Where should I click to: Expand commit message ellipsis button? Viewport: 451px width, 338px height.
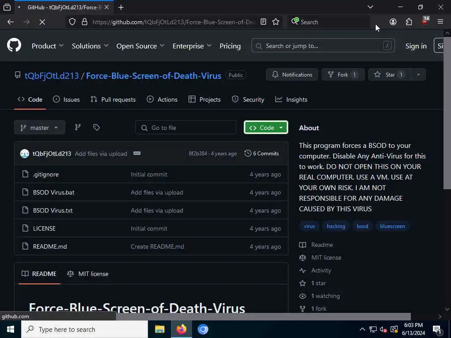[137, 153]
